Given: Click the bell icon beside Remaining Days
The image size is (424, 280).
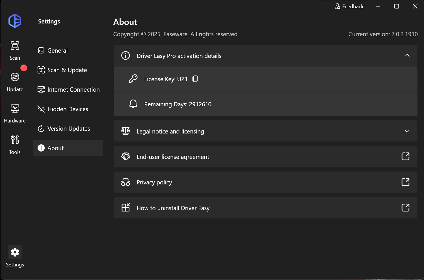Looking at the screenshot, I should (133, 104).
